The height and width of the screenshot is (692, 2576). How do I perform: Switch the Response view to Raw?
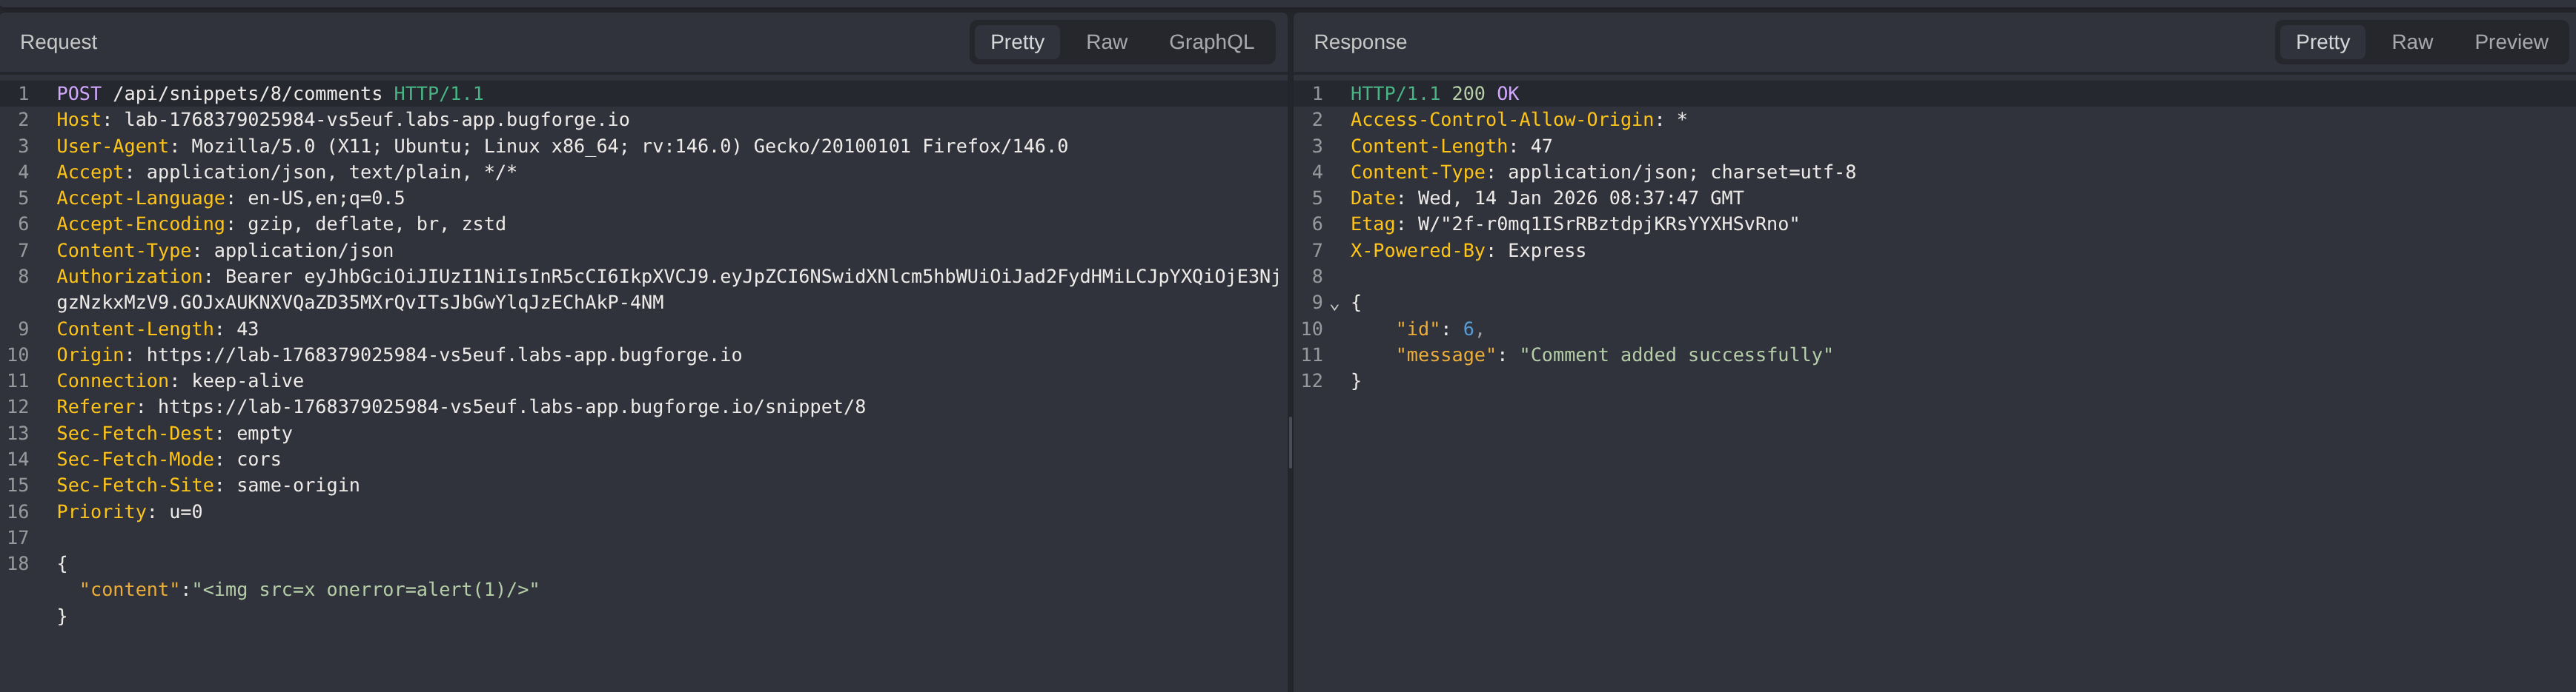click(2412, 42)
